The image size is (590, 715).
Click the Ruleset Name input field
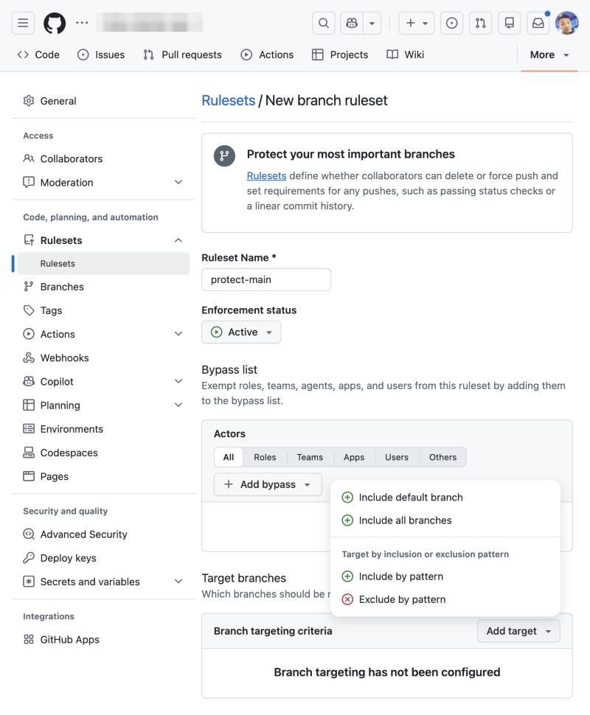coord(266,279)
